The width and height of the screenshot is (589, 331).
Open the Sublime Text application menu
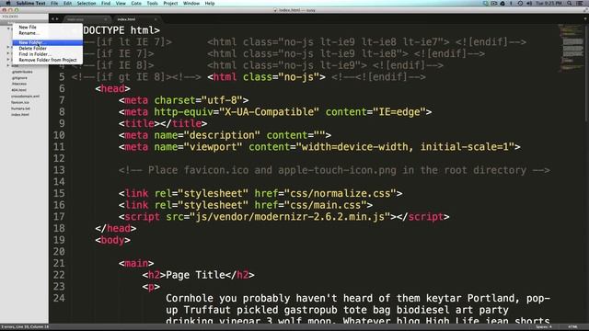click(30, 4)
